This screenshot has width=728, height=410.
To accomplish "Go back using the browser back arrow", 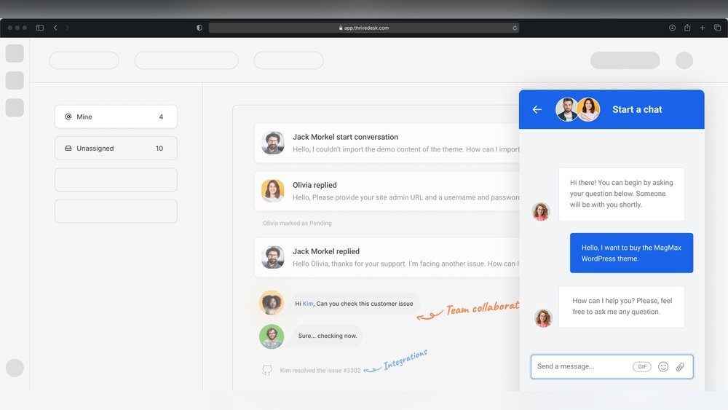I will pos(55,28).
